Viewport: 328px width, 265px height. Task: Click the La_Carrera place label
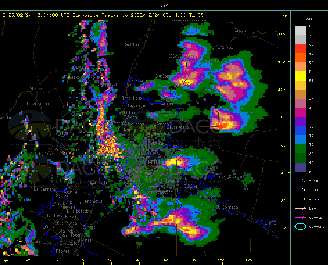click(45, 189)
